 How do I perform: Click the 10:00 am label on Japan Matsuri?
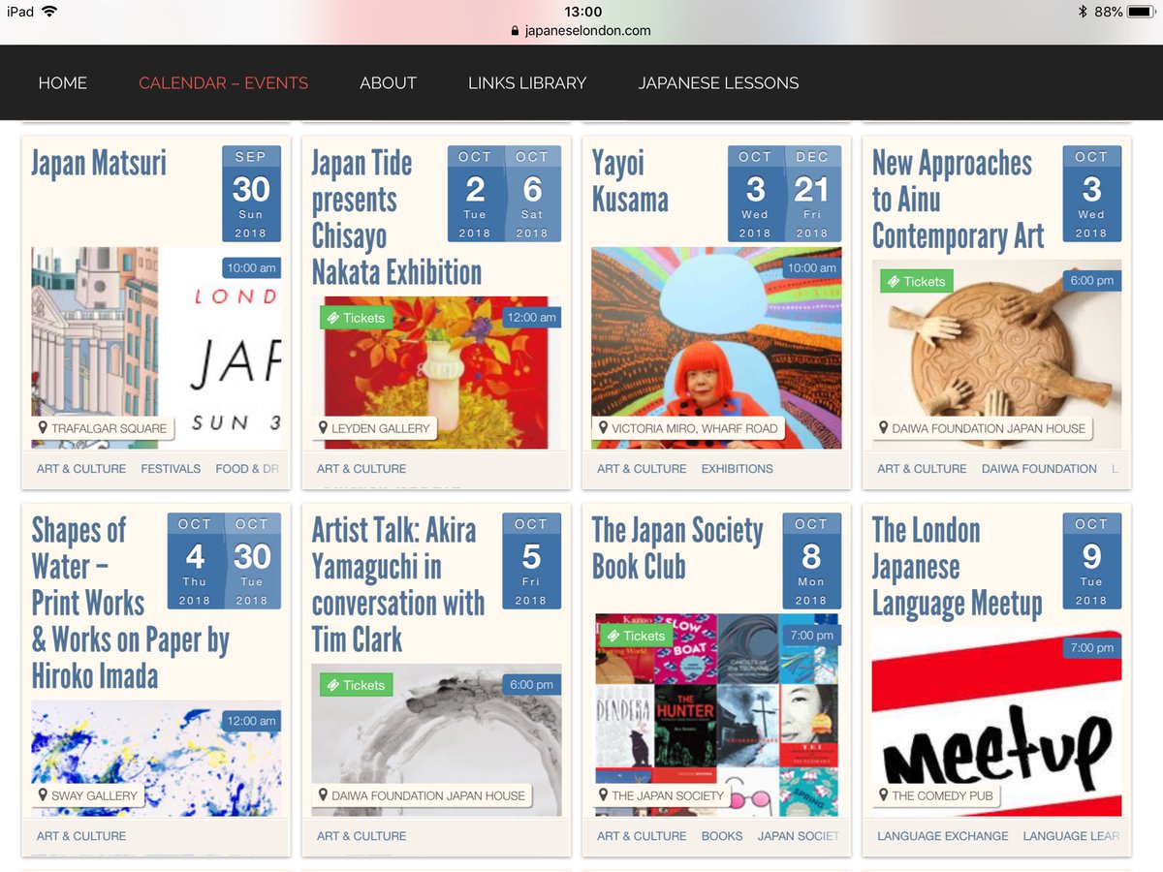click(x=251, y=268)
